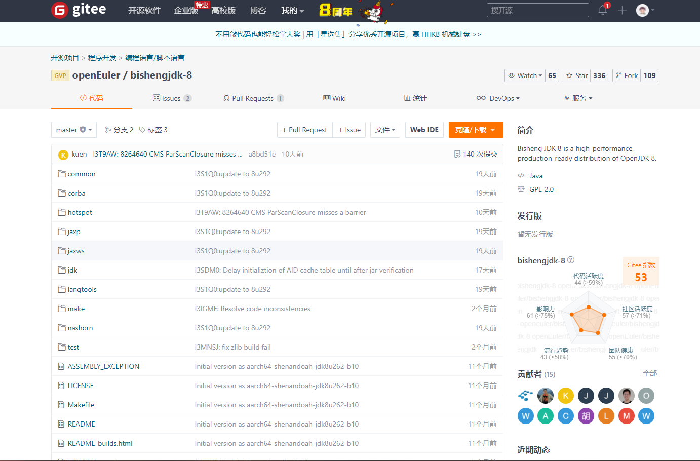Open the Wiki tab

click(335, 98)
